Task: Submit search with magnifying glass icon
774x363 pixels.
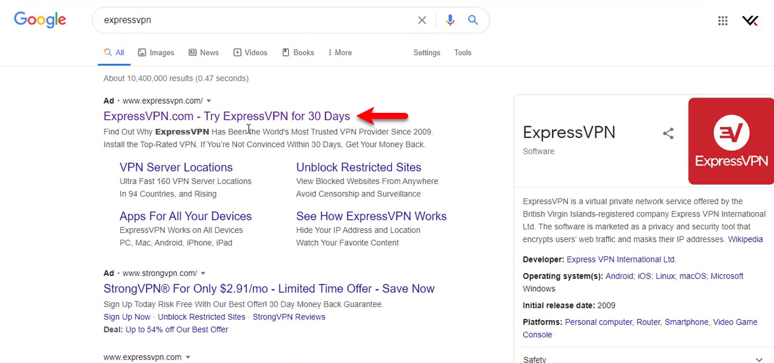Action: 473,20
